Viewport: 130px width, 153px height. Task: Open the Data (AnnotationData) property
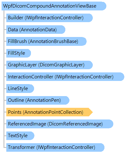36,30
